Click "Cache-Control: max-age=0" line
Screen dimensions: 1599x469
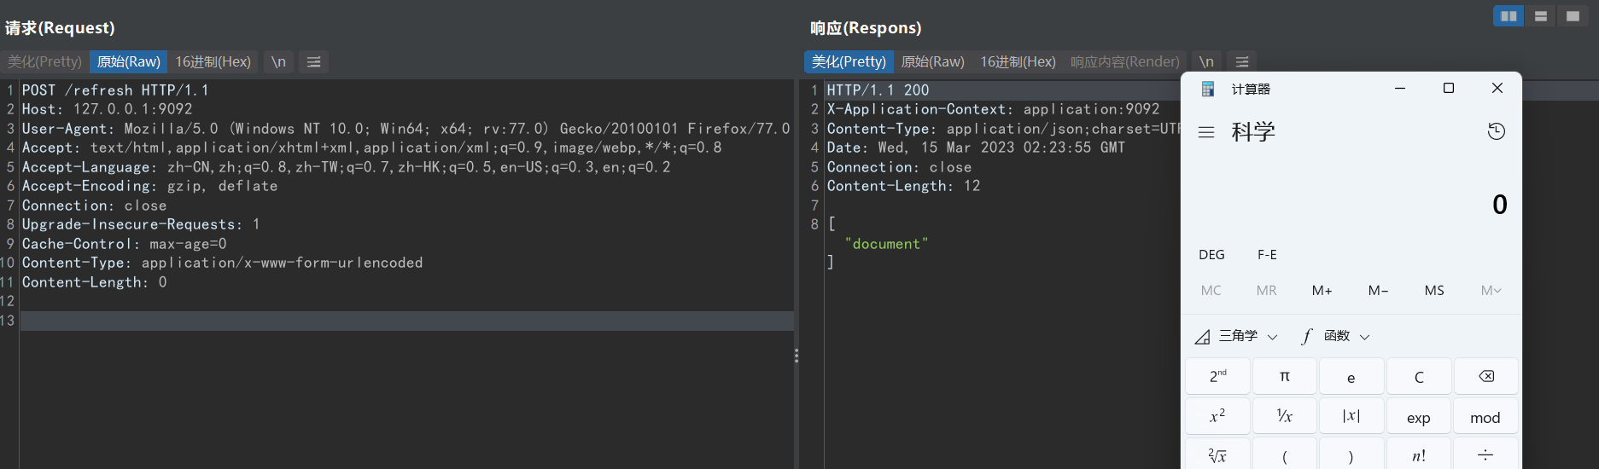125,244
